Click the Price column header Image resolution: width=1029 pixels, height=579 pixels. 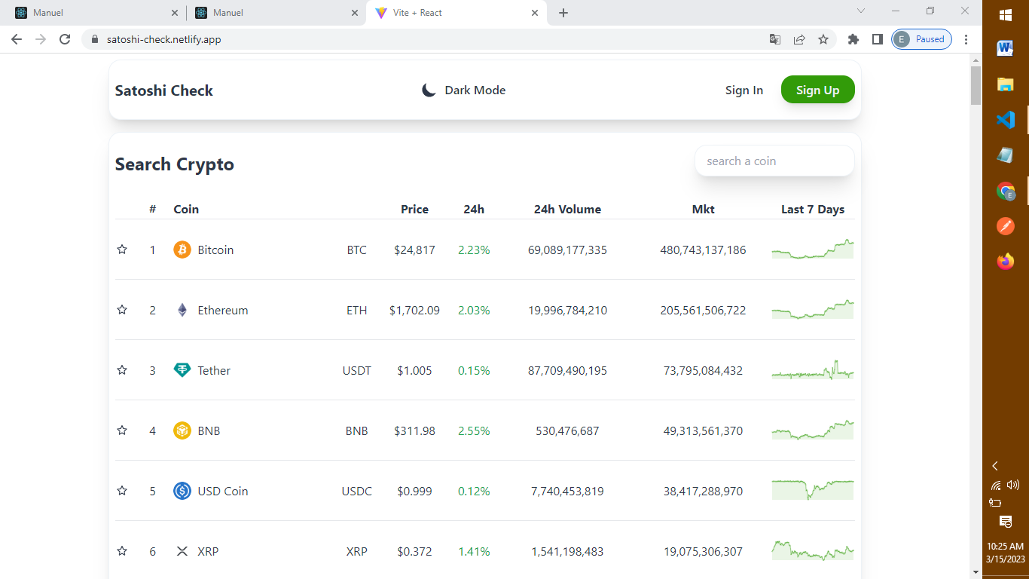tap(414, 210)
